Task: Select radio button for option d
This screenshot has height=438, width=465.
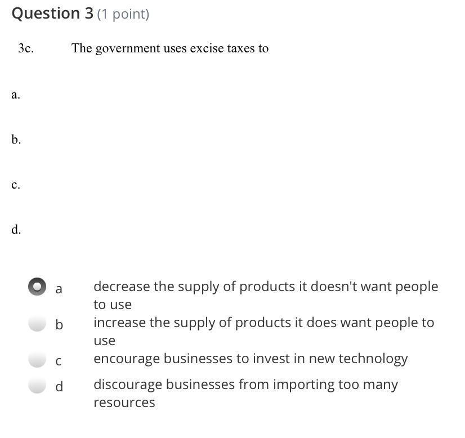Action: 37,385
